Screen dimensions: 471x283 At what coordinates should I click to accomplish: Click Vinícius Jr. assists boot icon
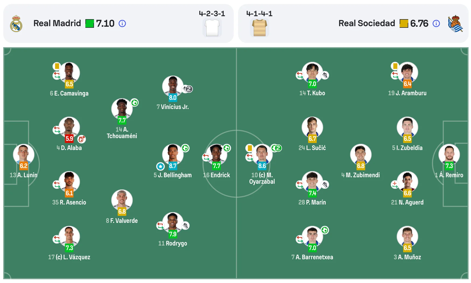pyautogui.click(x=188, y=89)
